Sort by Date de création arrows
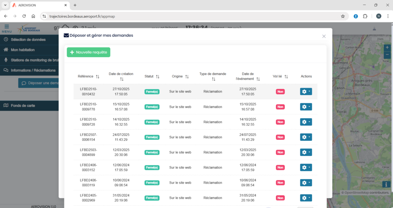The image size is (393, 208). [x=121, y=79]
